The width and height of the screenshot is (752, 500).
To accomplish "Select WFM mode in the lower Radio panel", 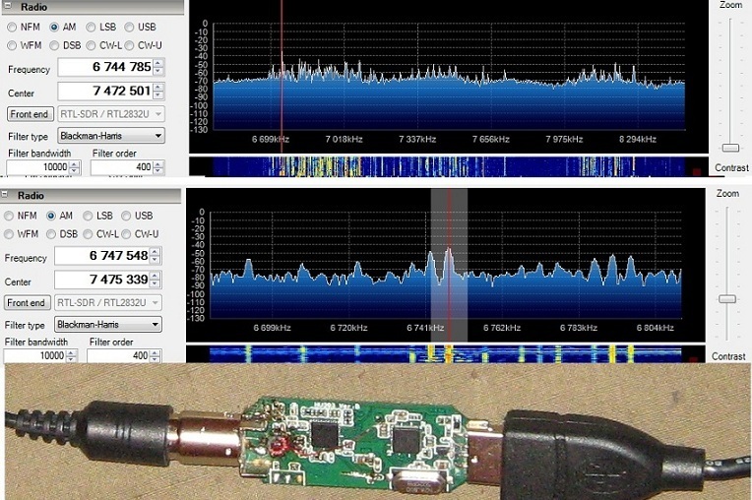I will (x=10, y=234).
